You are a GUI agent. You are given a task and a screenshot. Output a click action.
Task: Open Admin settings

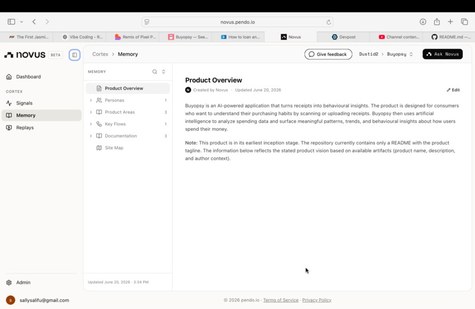pyautogui.click(x=41, y=282)
